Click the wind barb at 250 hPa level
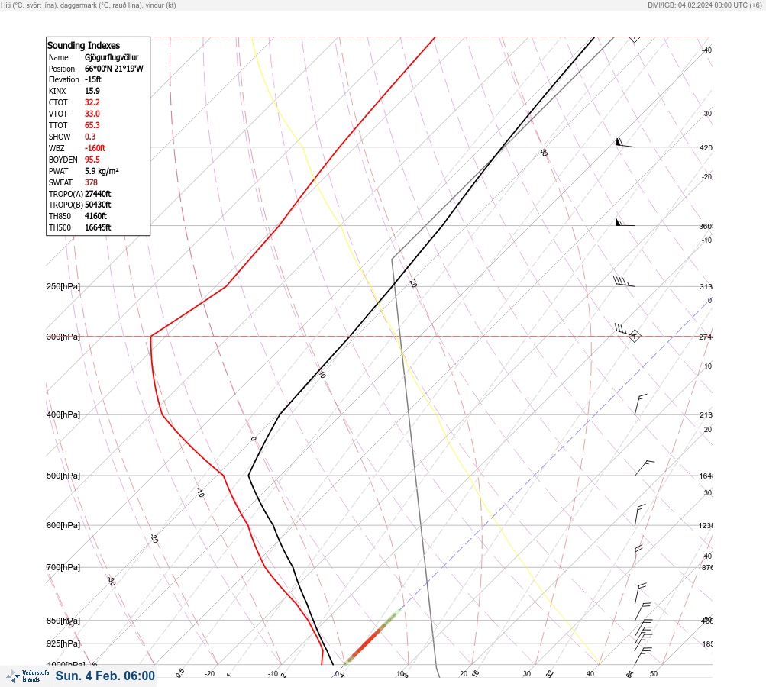Image resolution: width=766 pixels, height=687 pixels. (624, 282)
